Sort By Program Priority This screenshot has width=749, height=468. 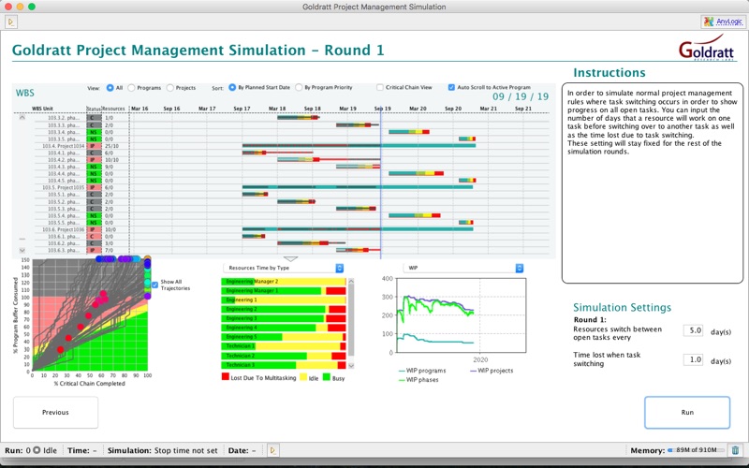click(x=299, y=87)
